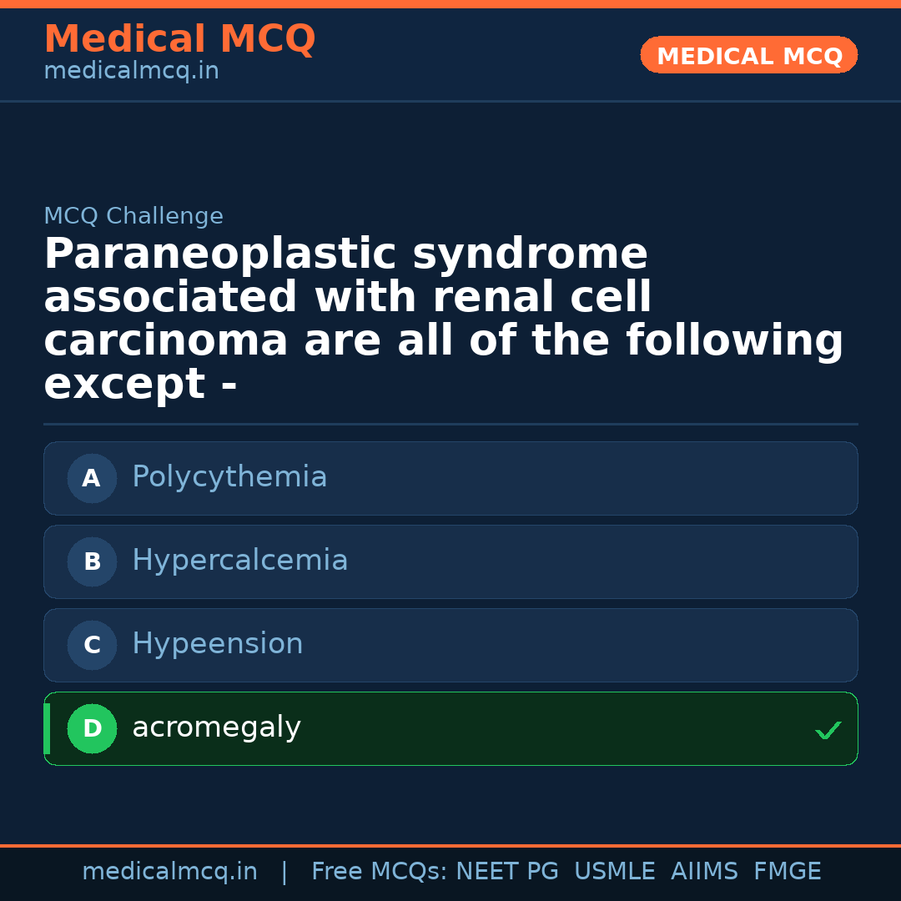Click the letter A circle badge
901x901 pixels.
92,479
